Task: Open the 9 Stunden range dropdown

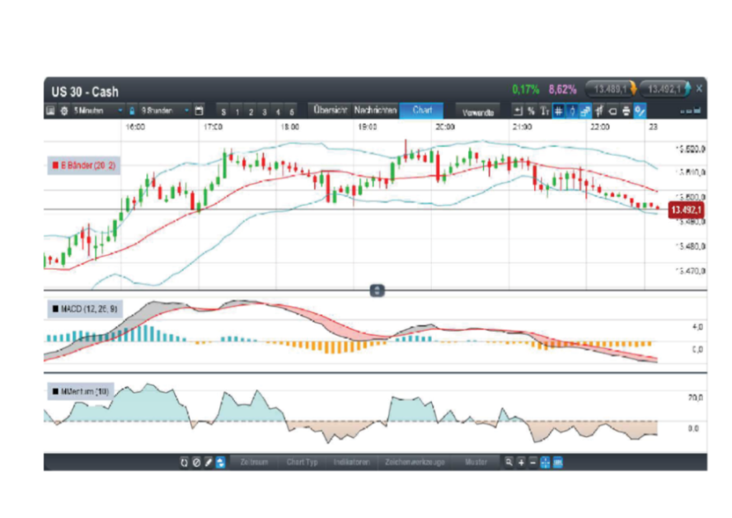Action: (x=165, y=111)
